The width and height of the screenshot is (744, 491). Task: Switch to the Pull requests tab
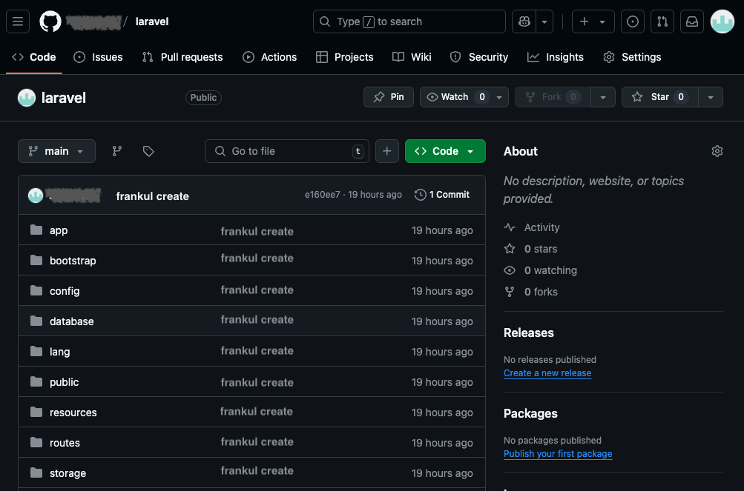click(x=182, y=57)
